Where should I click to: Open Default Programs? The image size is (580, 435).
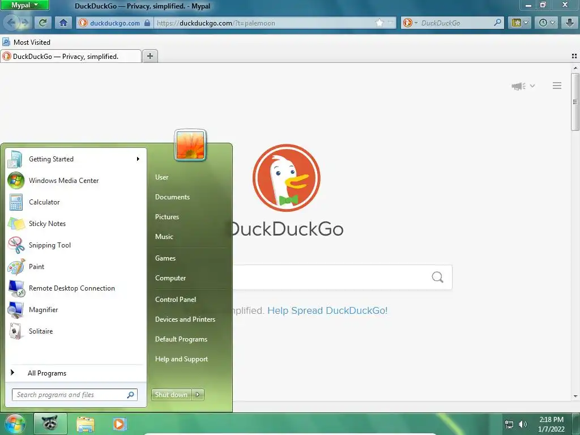point(181,339)
